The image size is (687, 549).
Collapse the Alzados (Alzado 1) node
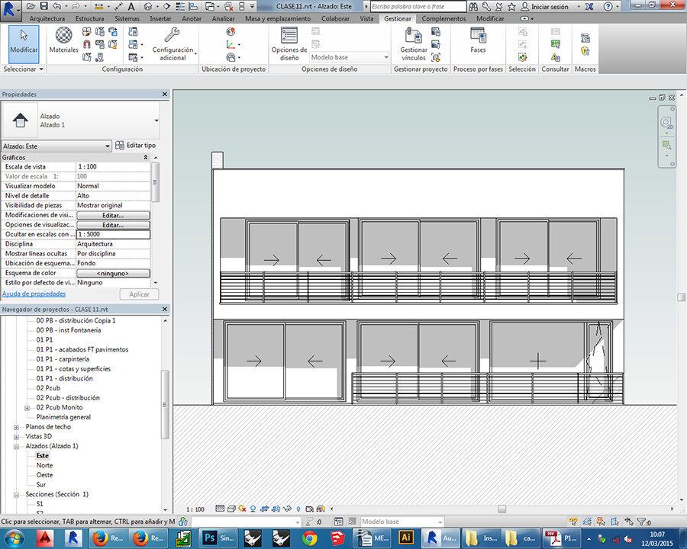coord(17,446)
